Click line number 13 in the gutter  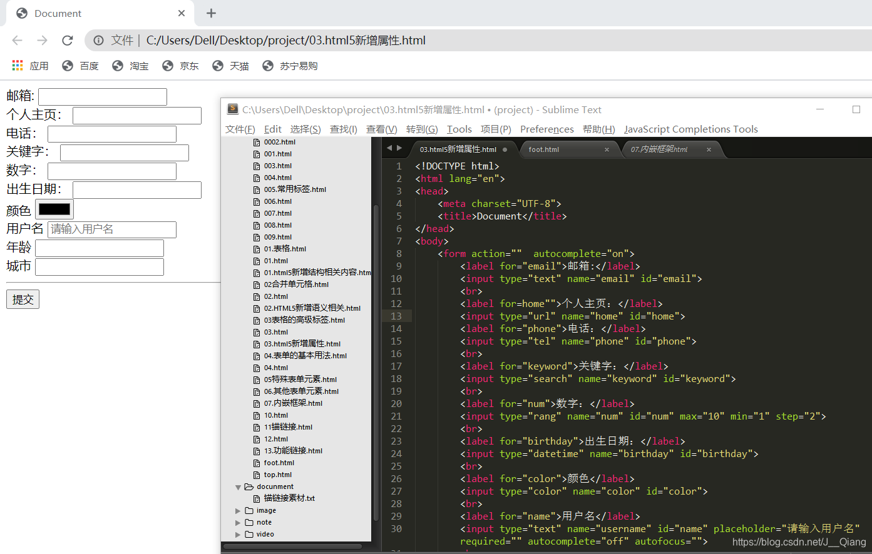[x=396, y=316]
